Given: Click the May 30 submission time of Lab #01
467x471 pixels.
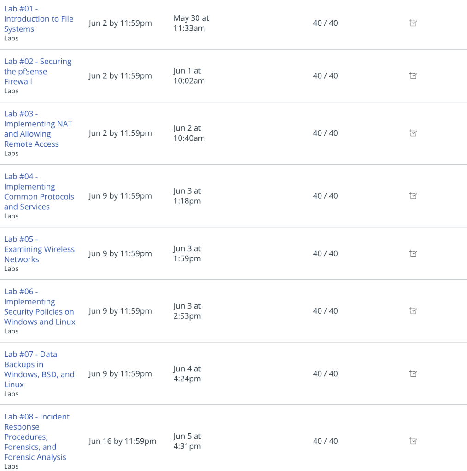Looking at the screenshot, I should 191,23.
